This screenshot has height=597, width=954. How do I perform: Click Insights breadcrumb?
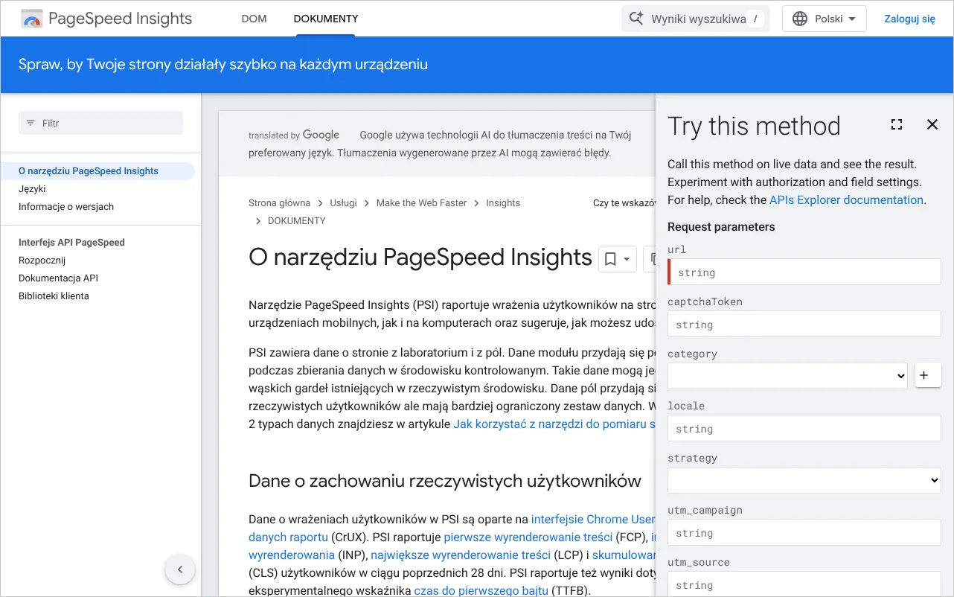503,203
